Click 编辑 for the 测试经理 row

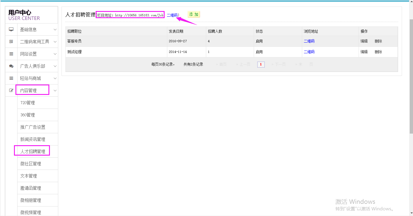point(364,52)
